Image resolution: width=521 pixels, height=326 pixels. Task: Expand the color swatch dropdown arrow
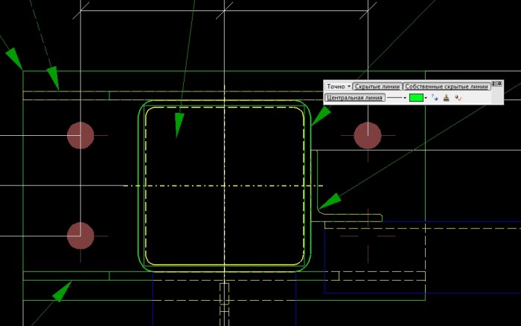pos(426,98)
